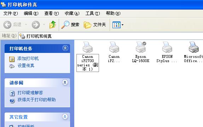The width and height of the screenshot is (203, 127).
Task: Open the 设置传真 link
Action: click(x=26, y=66)
